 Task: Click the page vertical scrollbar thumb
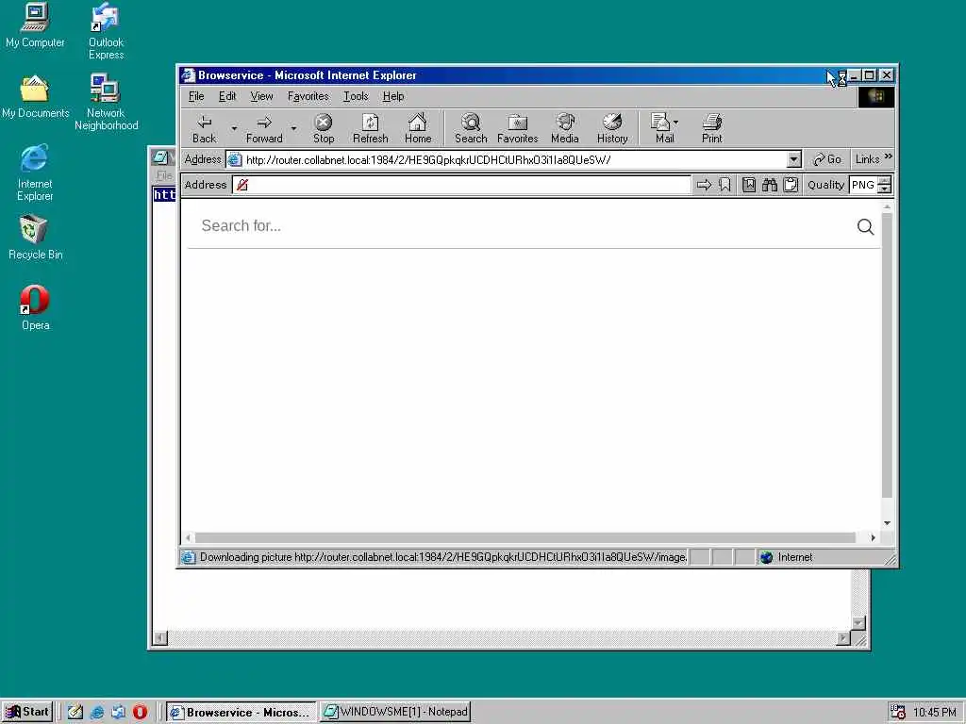coord(887,355)
